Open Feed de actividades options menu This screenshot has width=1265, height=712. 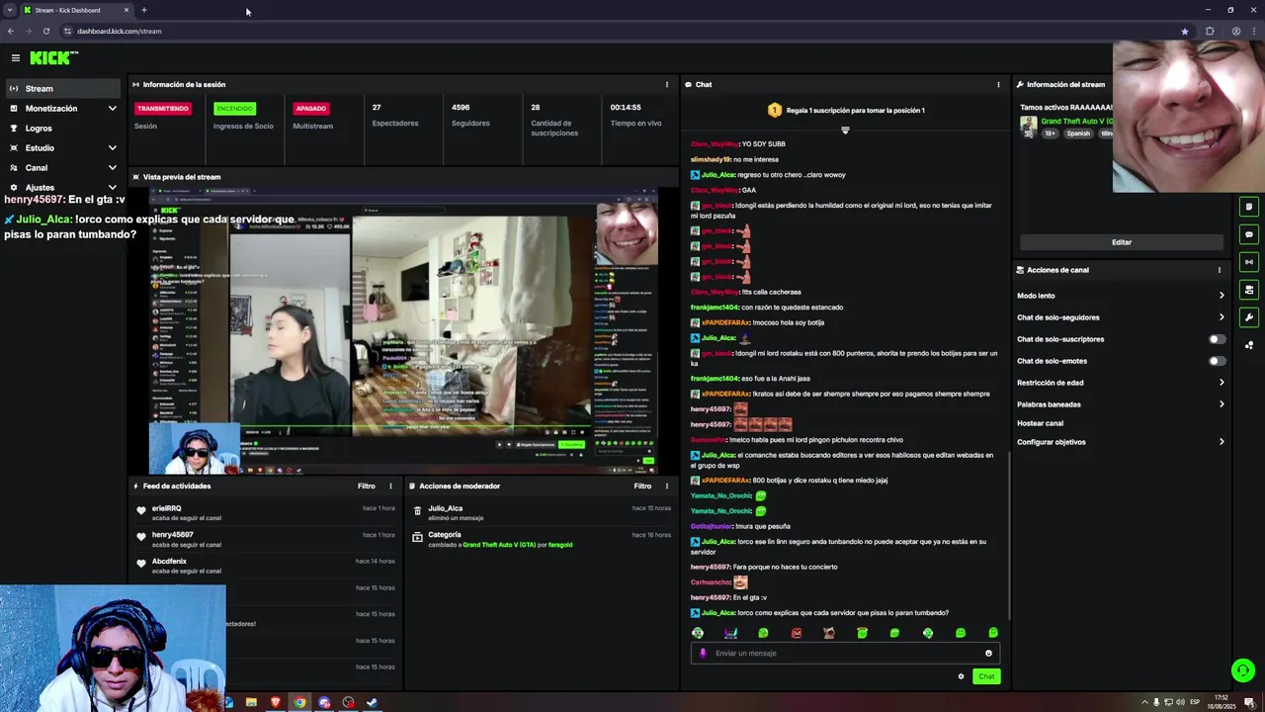tap(390, 486)
